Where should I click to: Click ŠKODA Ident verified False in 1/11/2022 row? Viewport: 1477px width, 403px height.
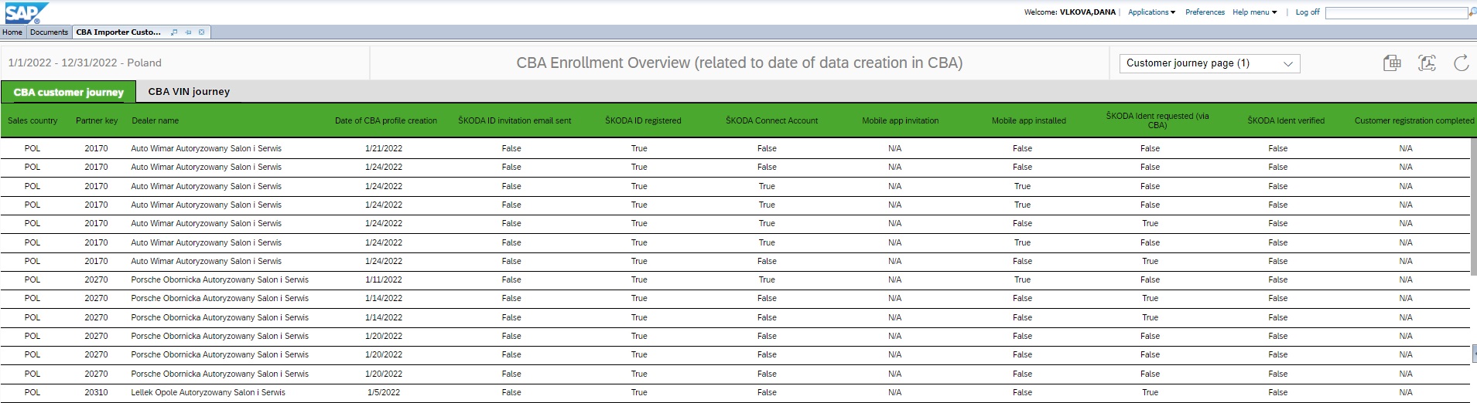point(1278,279)
